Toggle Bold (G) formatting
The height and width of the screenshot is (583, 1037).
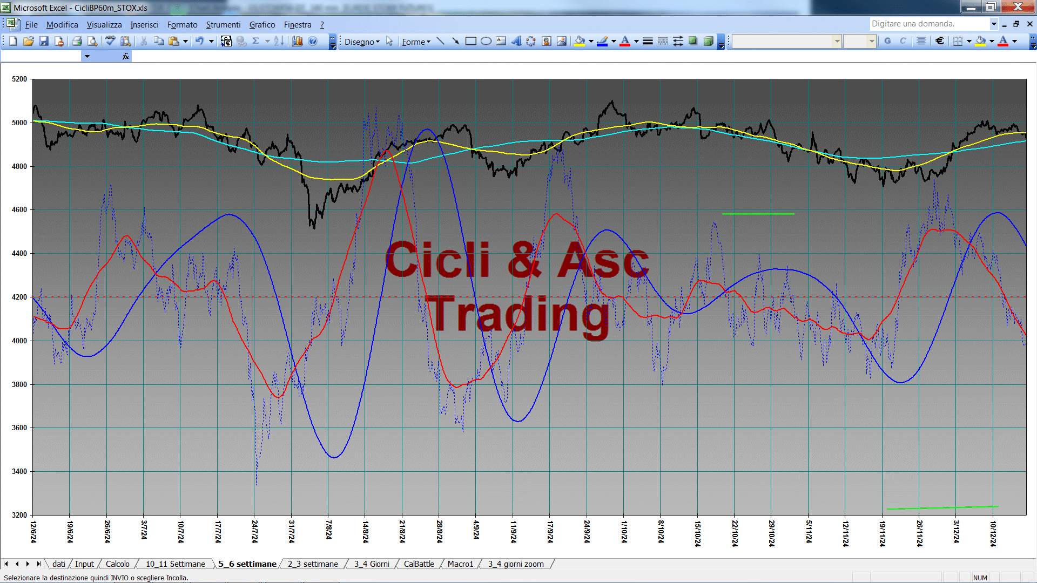click(x=887, y=41)
